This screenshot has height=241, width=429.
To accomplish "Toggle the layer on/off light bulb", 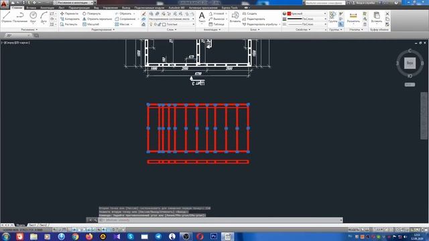I will point(151,24).
